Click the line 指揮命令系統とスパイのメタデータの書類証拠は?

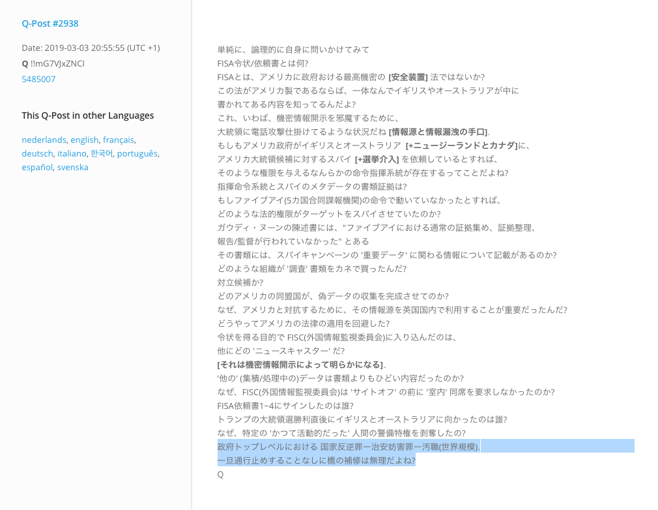tap(312, 187)
